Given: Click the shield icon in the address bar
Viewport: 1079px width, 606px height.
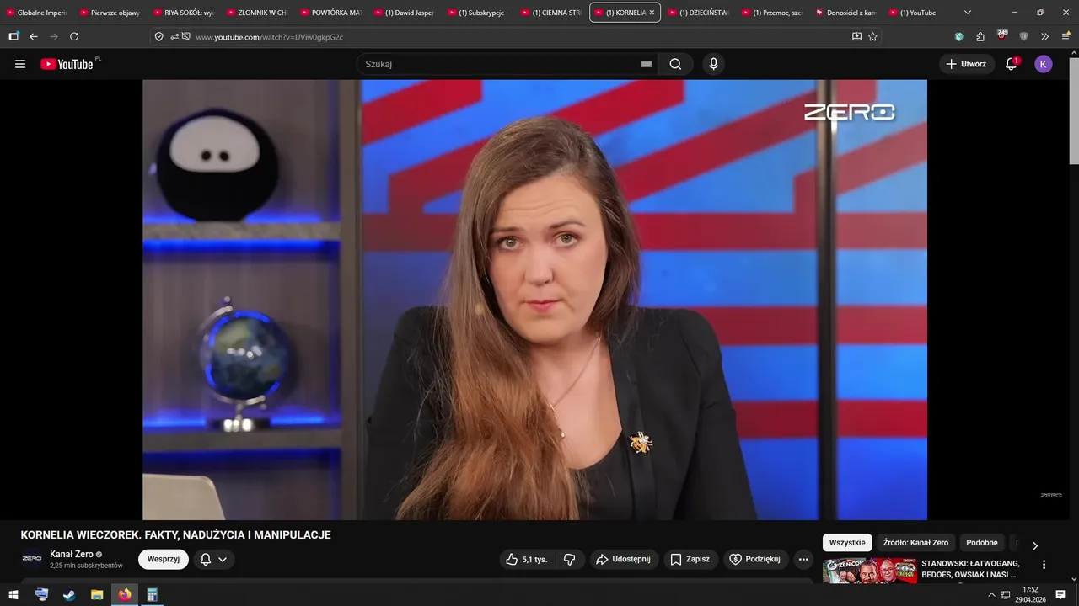Looking at the screenshot, I should [158, 36].
